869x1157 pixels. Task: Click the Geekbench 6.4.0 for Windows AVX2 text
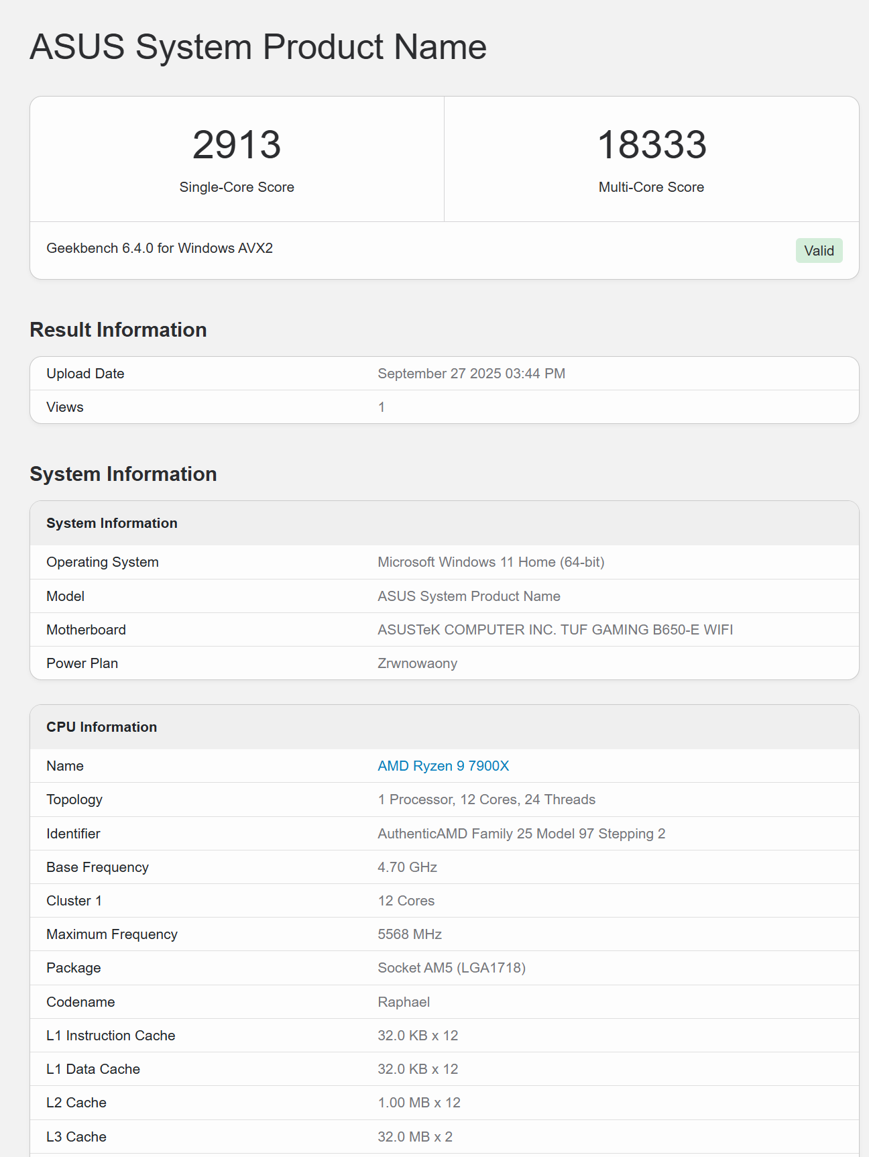click(160, 248)
